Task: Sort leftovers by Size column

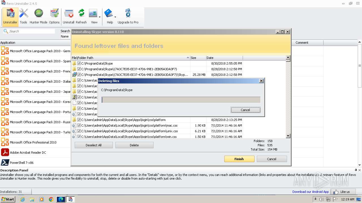Action: (x=198, y=58)
